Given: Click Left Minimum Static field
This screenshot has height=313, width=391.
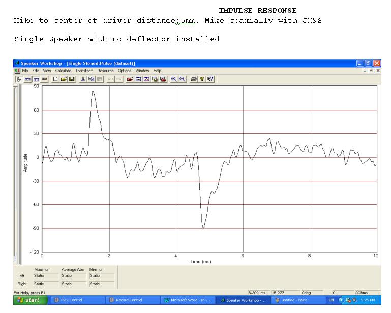Looking at the screenshot, I should [102, 276].
